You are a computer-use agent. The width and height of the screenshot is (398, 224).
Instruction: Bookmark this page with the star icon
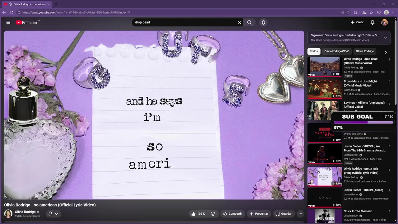point(348,12)
